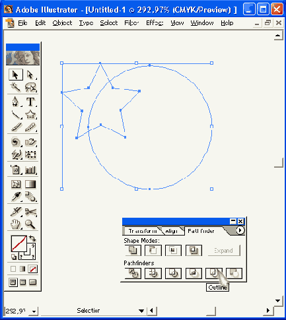Apply the Color paint mode button
This screenshot has height=320, width=286.
[x=13, y=269]
